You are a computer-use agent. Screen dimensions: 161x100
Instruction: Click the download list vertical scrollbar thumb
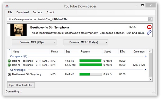[150, 65]
